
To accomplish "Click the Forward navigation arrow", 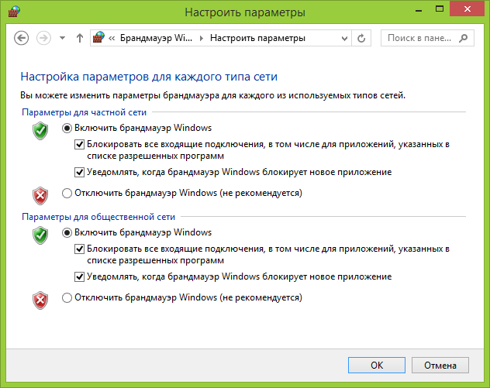I will pyautogui.click(x=43, y=37).
